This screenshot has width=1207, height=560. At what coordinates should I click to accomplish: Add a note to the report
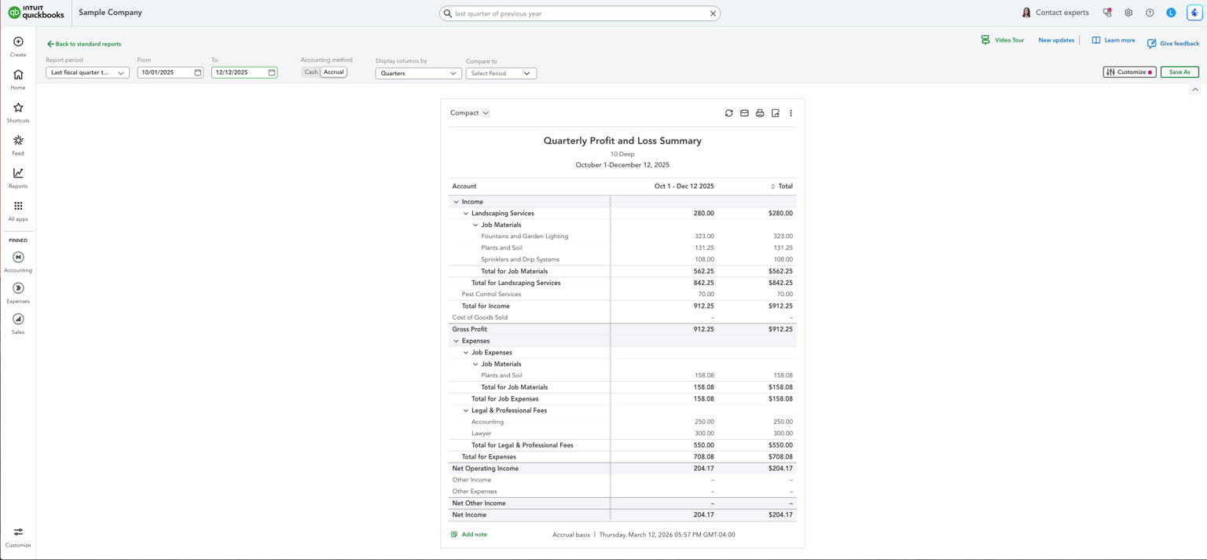click(469, 535)
